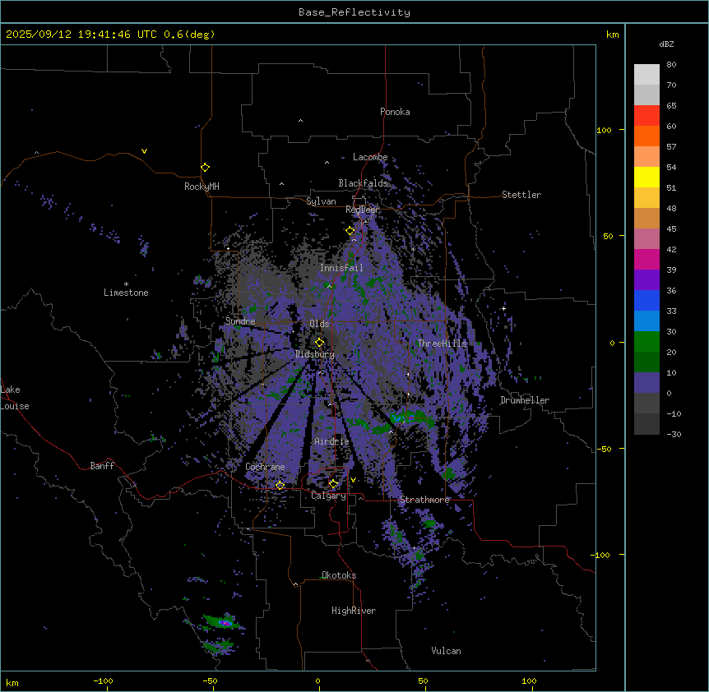Click the white star marker above Limestone
Viewport: 709px width, 692px height.
(x=126, y=284)
